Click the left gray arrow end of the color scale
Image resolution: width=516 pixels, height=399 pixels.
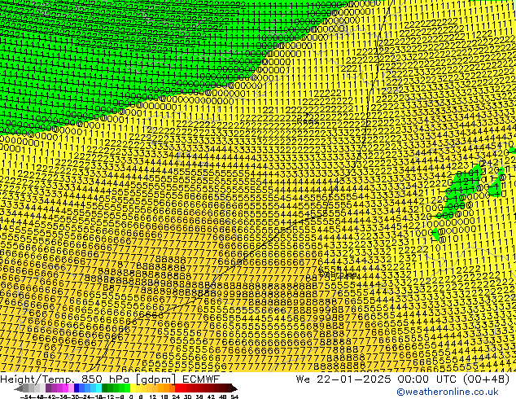point(19,388)
